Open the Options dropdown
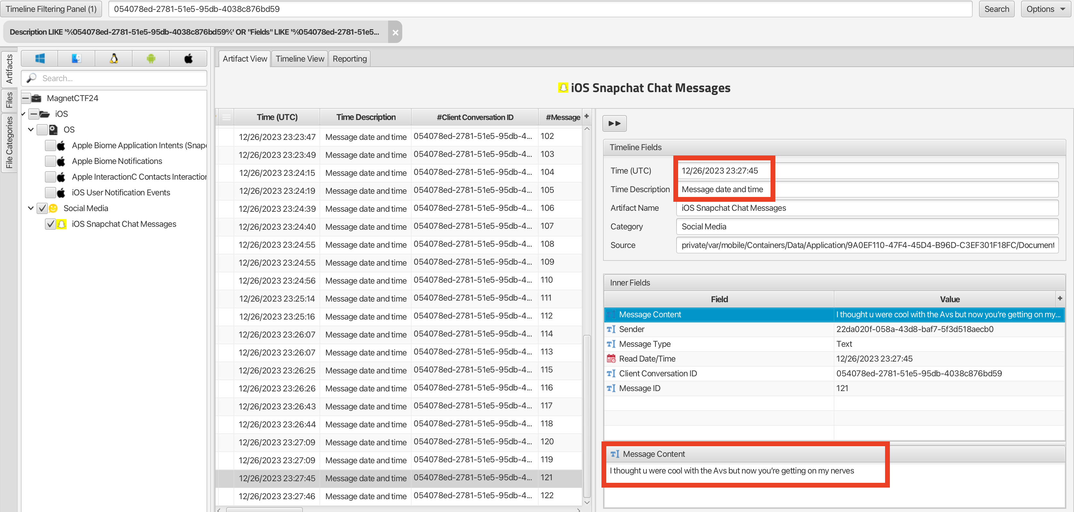The image size is (1074, 512). point(1045,9)
